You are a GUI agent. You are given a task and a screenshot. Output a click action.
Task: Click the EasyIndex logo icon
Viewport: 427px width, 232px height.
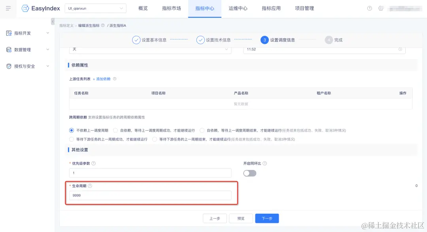click(25, 8)
